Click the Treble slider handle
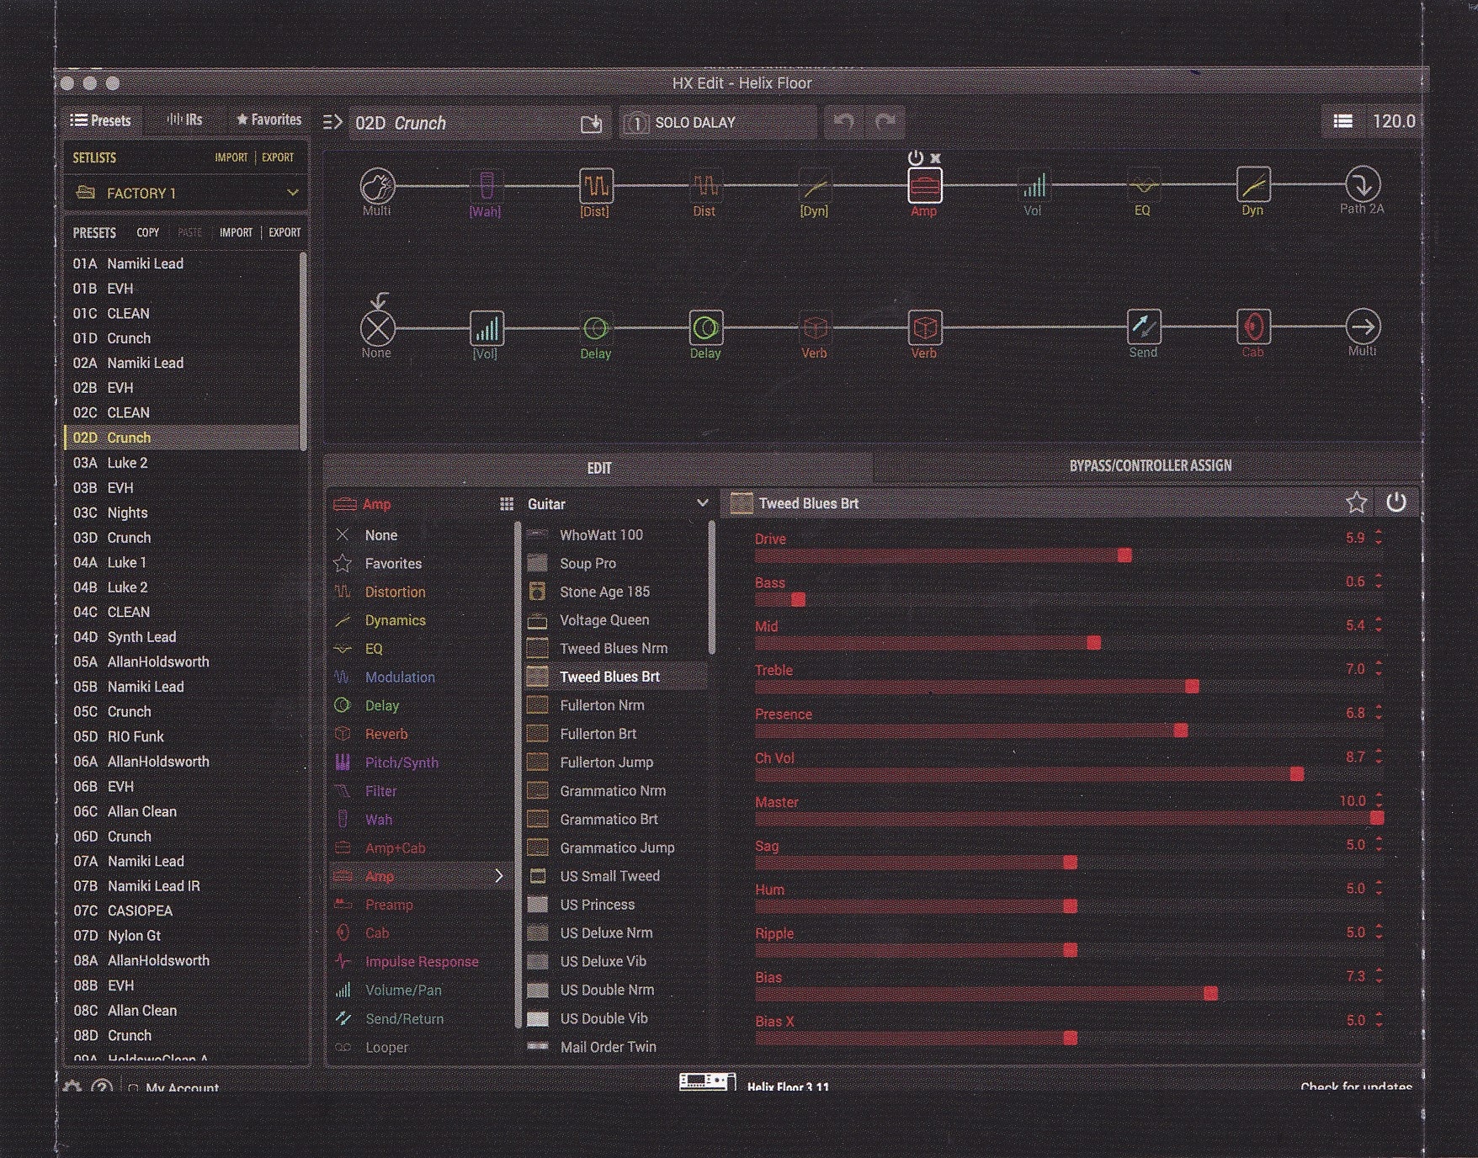This screenshot has width=1478, height=1158. click(x=1192, y=687)
